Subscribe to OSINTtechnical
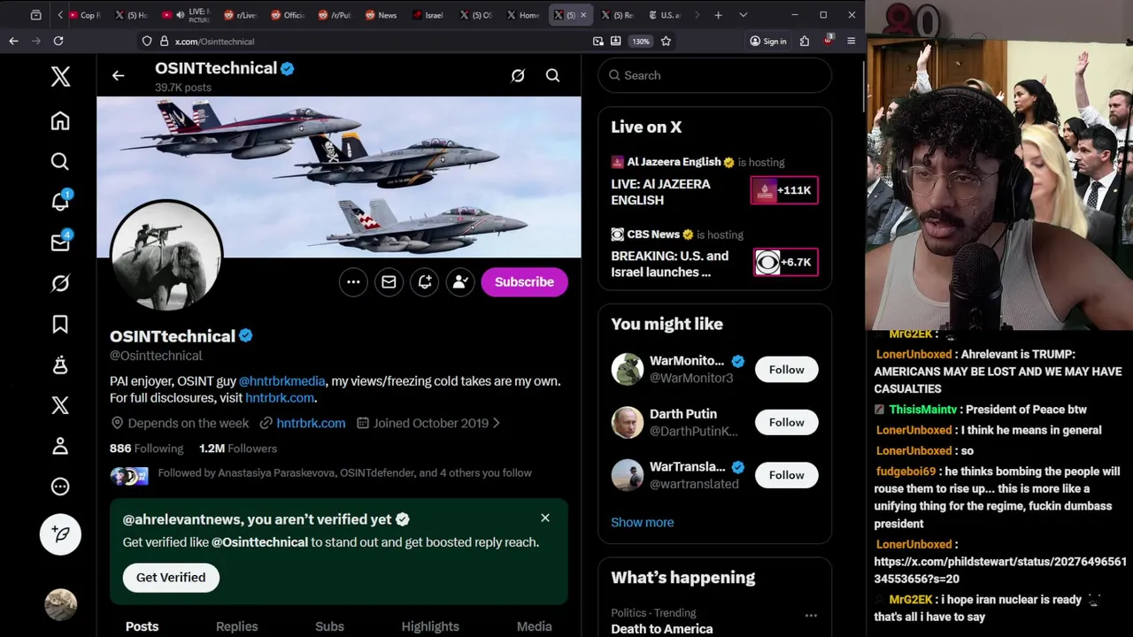 pos(524,282)
